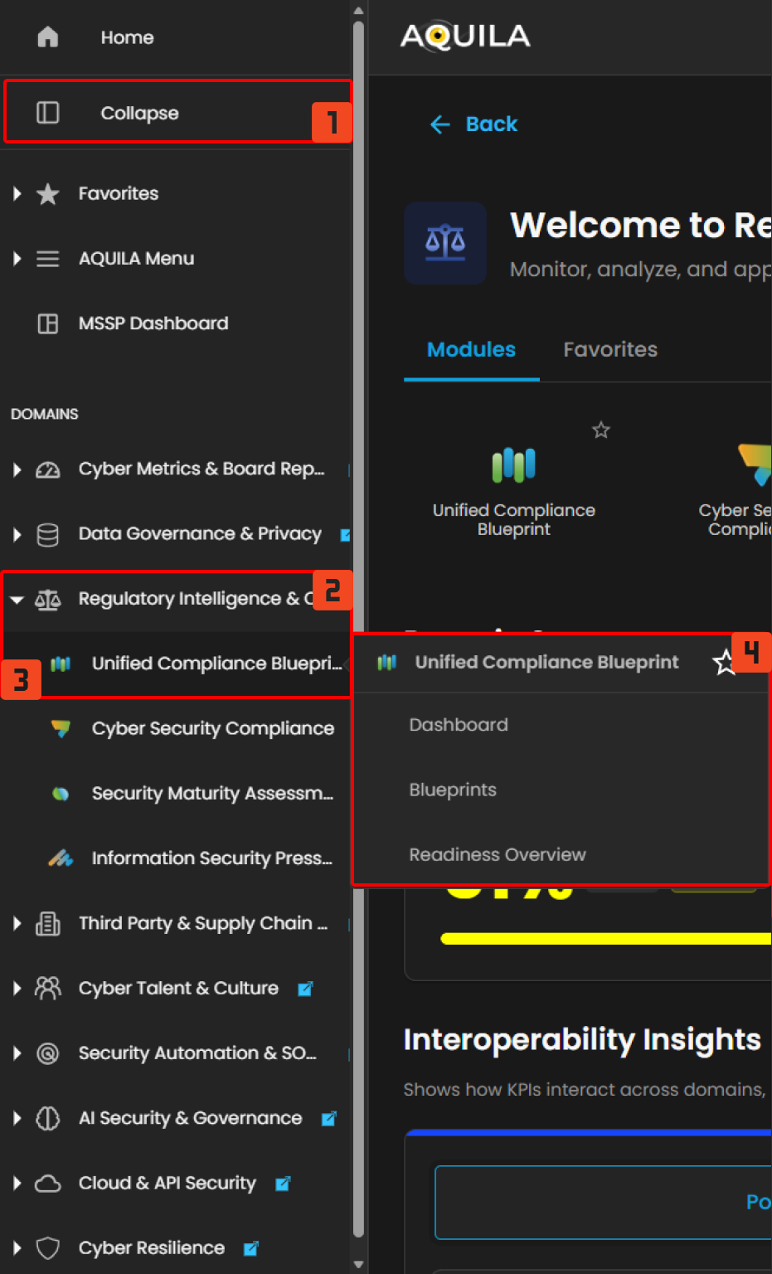Image resolution: width=772 pixels, height=1274 pixels.
Task: Click the AQUILA Menu hamburger icon
Action: tap(48, 259)
